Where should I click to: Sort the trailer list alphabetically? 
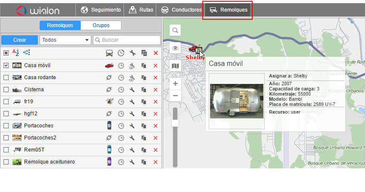pos(15,53)
